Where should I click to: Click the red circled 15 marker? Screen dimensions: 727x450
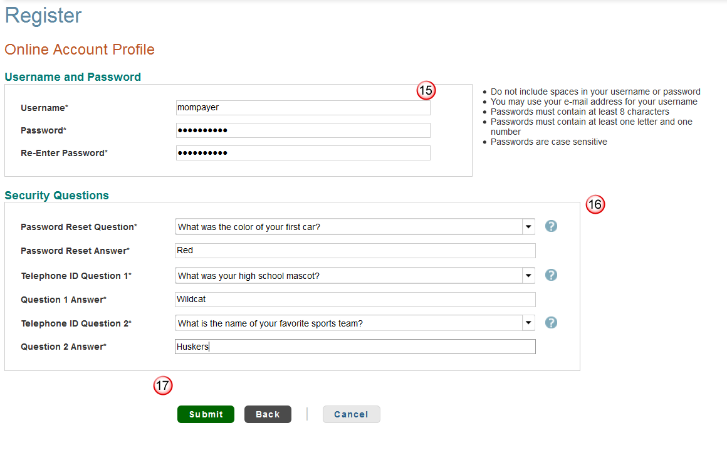click(426, 91)
